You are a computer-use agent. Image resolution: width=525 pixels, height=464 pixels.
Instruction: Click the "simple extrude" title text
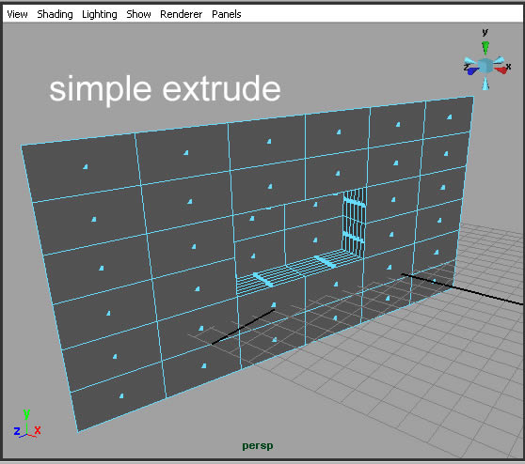tap(165, 89)
